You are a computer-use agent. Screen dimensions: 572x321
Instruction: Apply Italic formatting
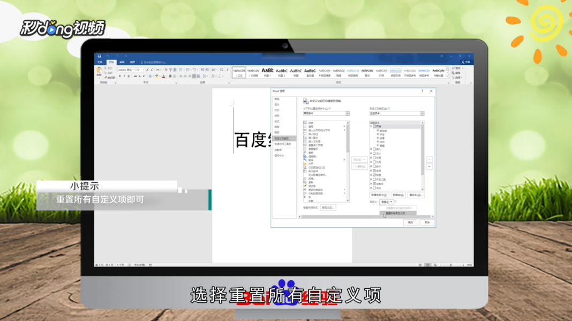(x=124, y=76)
